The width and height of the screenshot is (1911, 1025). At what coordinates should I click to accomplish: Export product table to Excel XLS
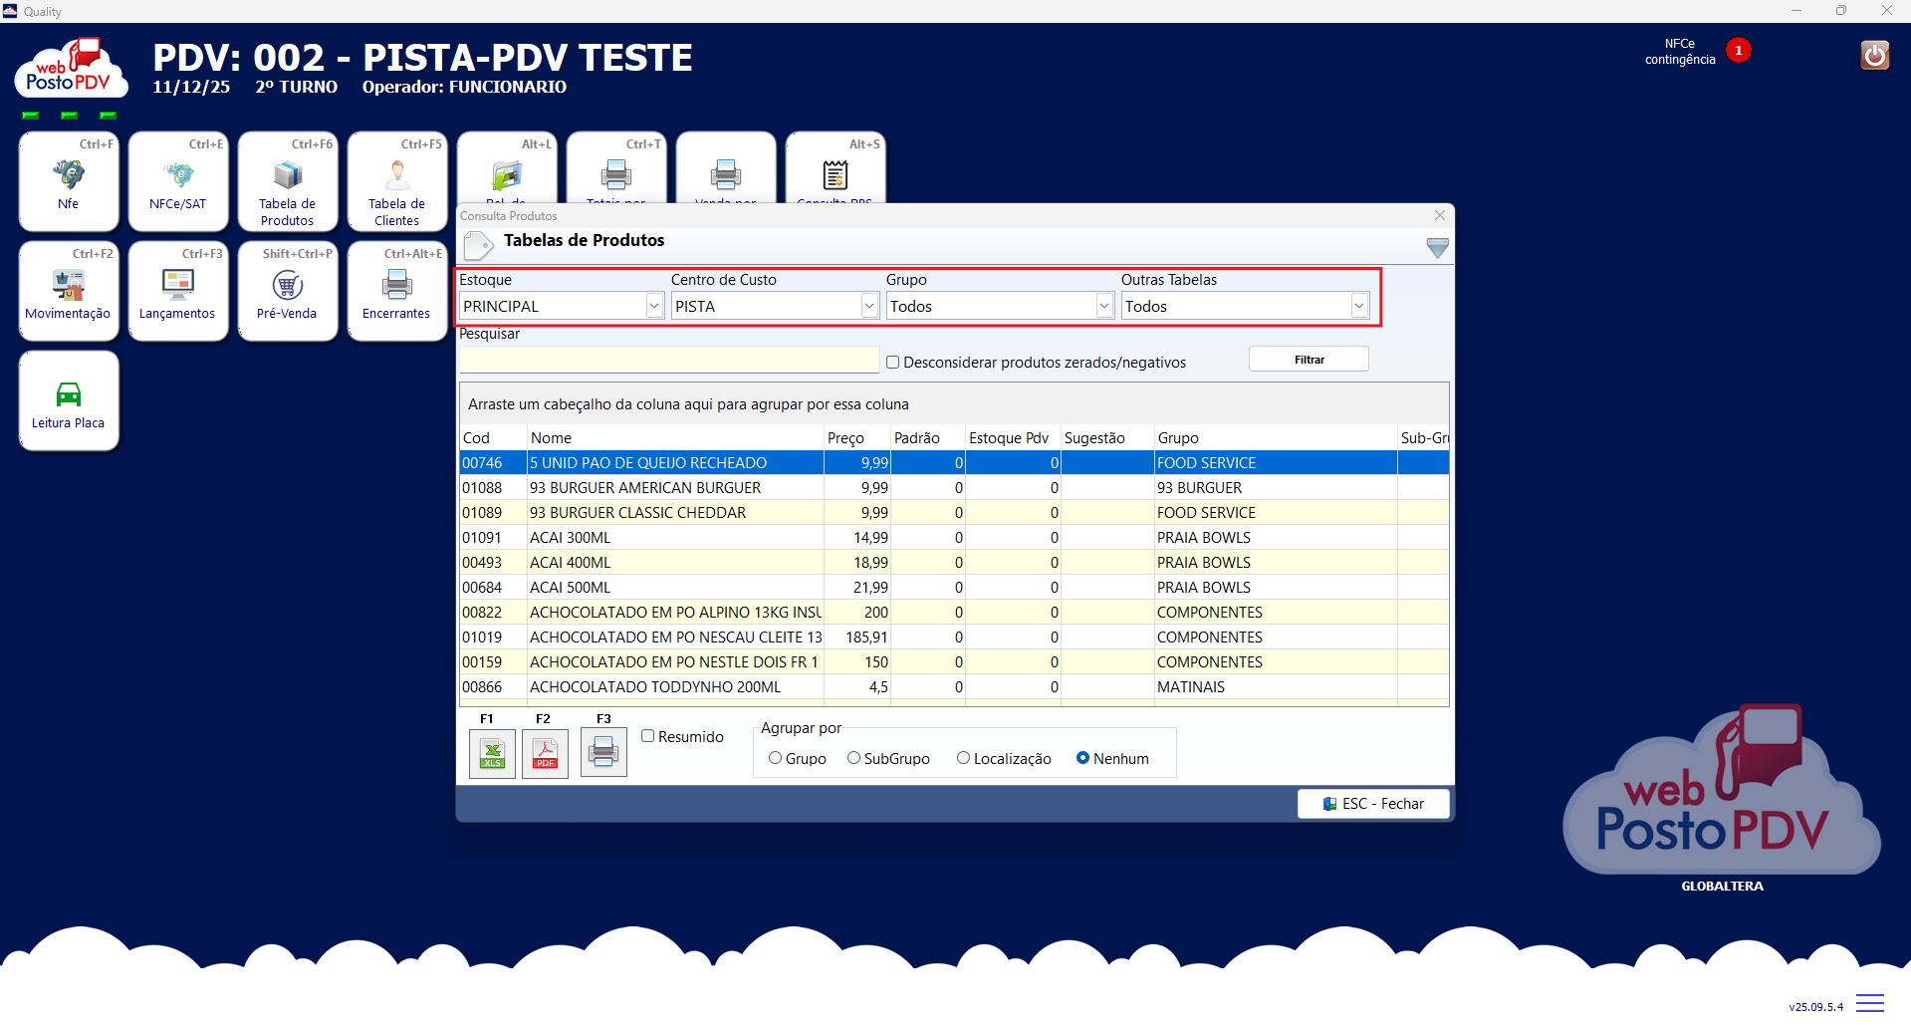tap(492, 753)
